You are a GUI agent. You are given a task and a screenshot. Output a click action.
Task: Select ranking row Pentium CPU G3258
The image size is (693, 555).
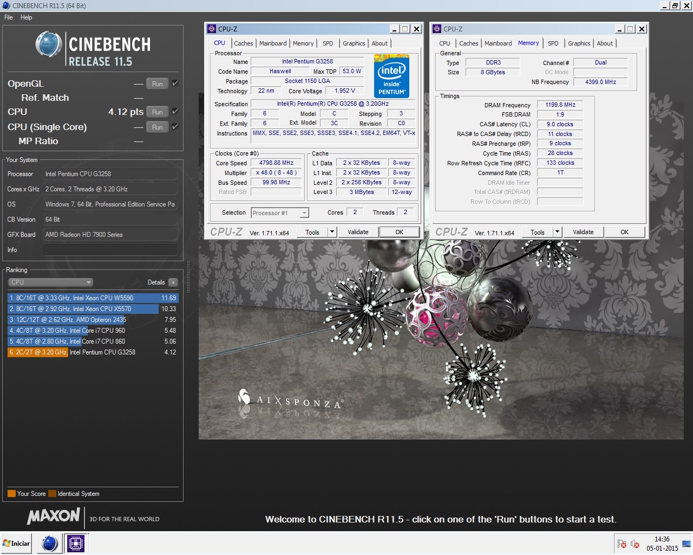point(93,352)
